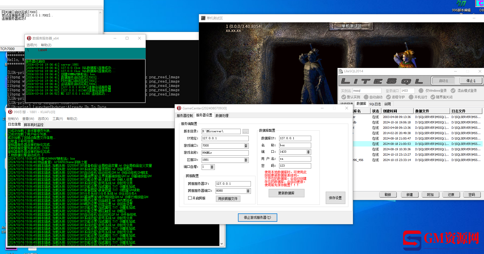Click database 名称 field showing box

pyautogui.click(x=295, y=145)
